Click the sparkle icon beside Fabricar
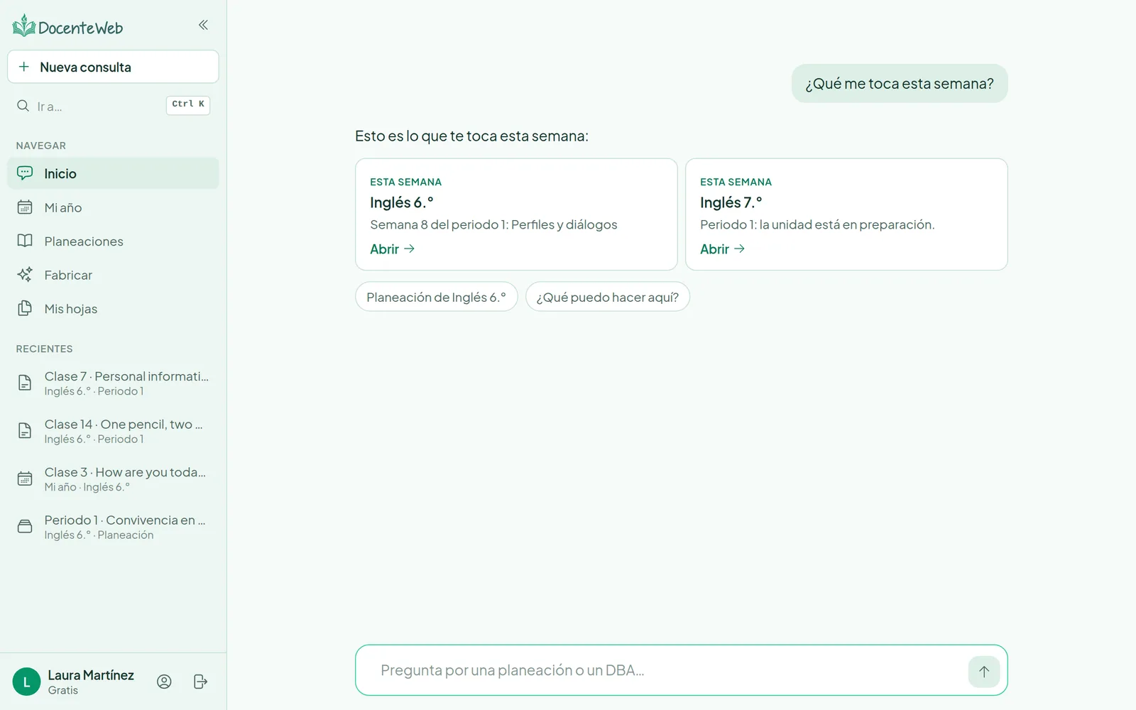Viewport: 1136px width, 710px height. pos(25,275)
